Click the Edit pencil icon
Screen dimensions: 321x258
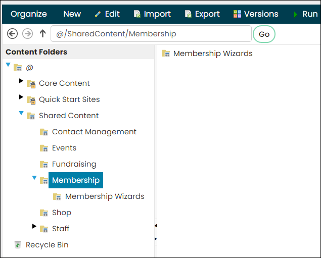coord(98,14)
